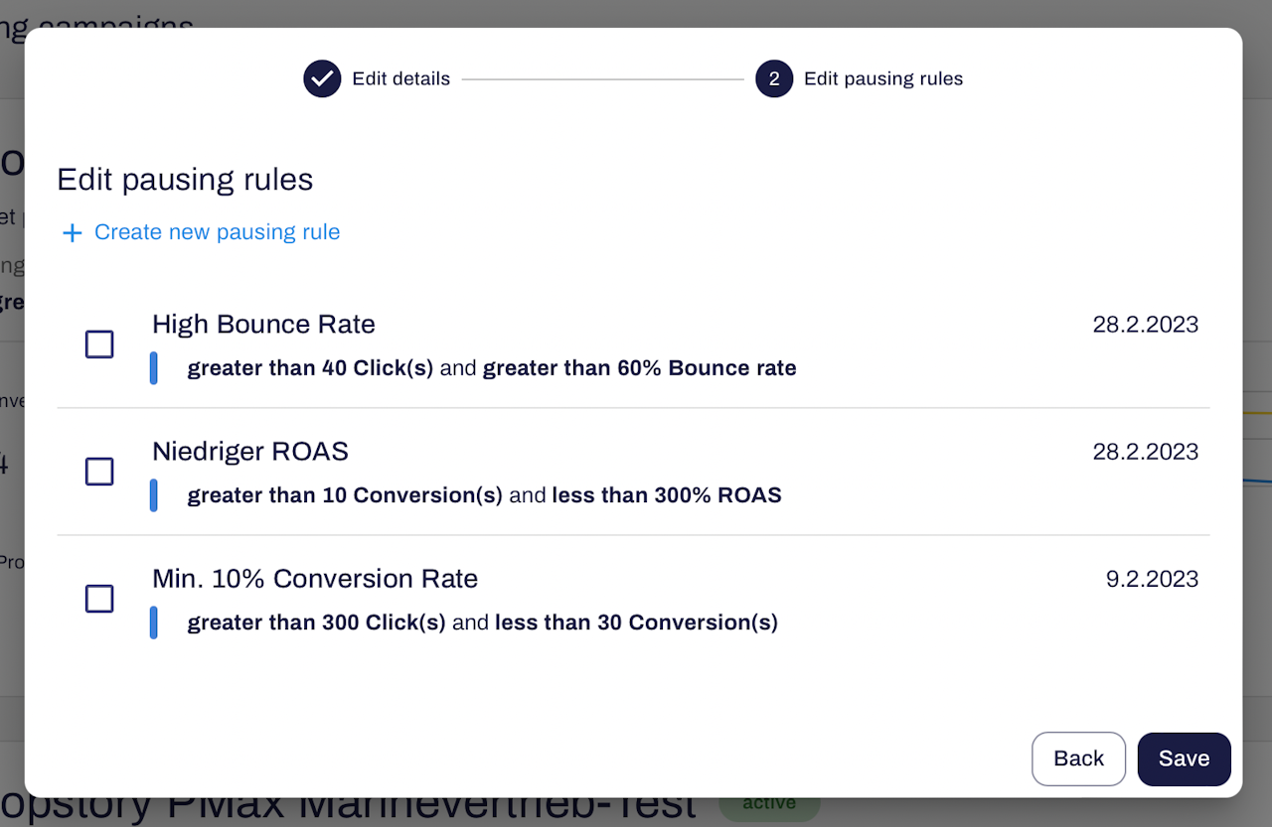Click the checkmark icon for Edit details step
This screenshot has height=827, width=1272.
[x=322, y=78]
